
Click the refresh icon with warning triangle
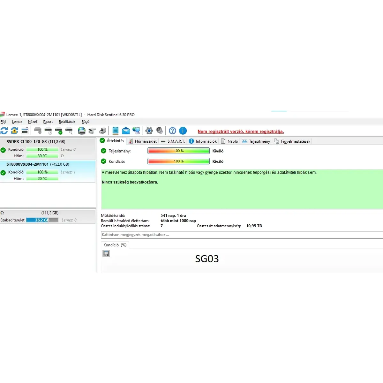tap(14, 131)
